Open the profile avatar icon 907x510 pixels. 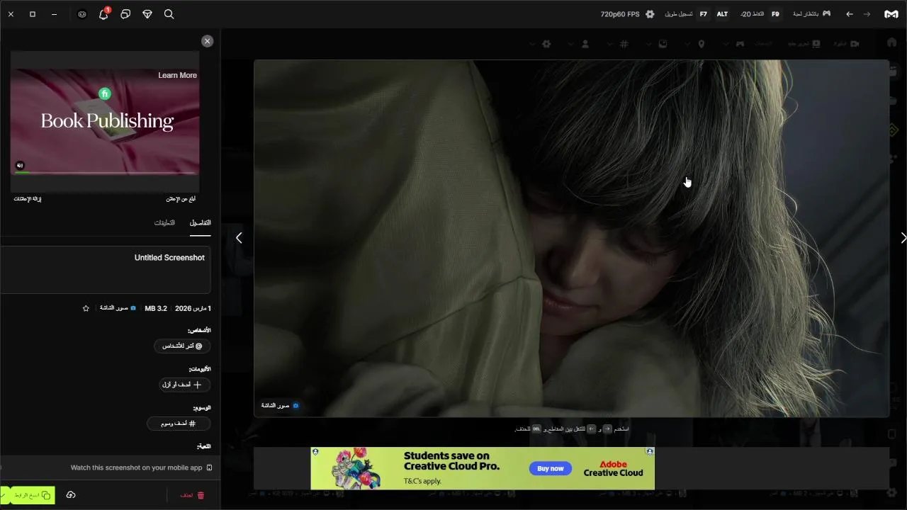pyautogui.click(x=82, y=14)
